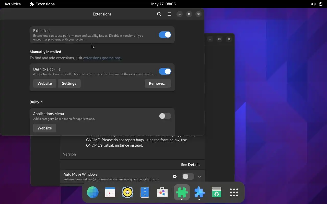Activate the blue puzzle Extension Manager dock icon

pyautogui.click(x=199, y=192)
